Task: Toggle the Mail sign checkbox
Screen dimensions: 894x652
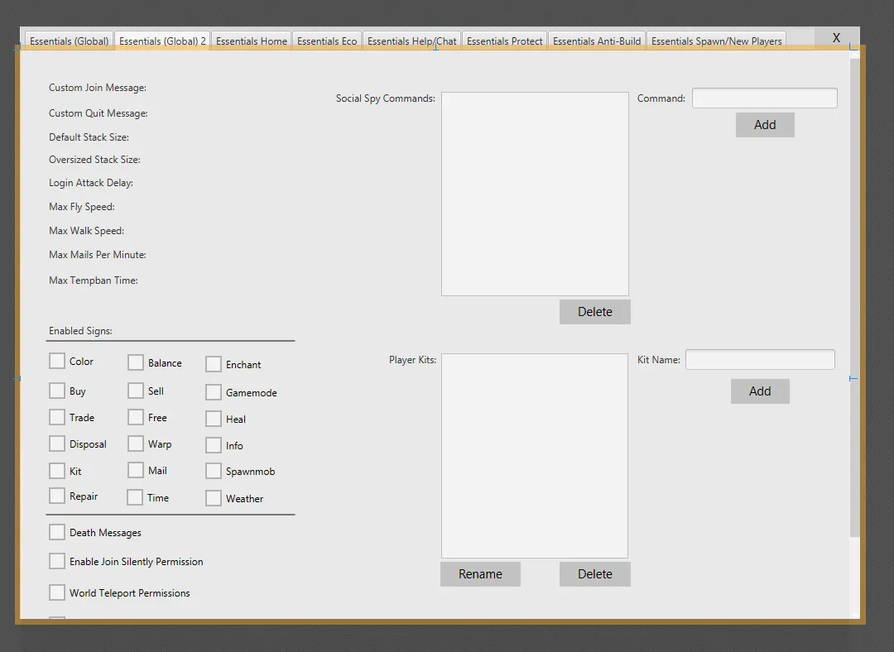Action: point(136,470)
